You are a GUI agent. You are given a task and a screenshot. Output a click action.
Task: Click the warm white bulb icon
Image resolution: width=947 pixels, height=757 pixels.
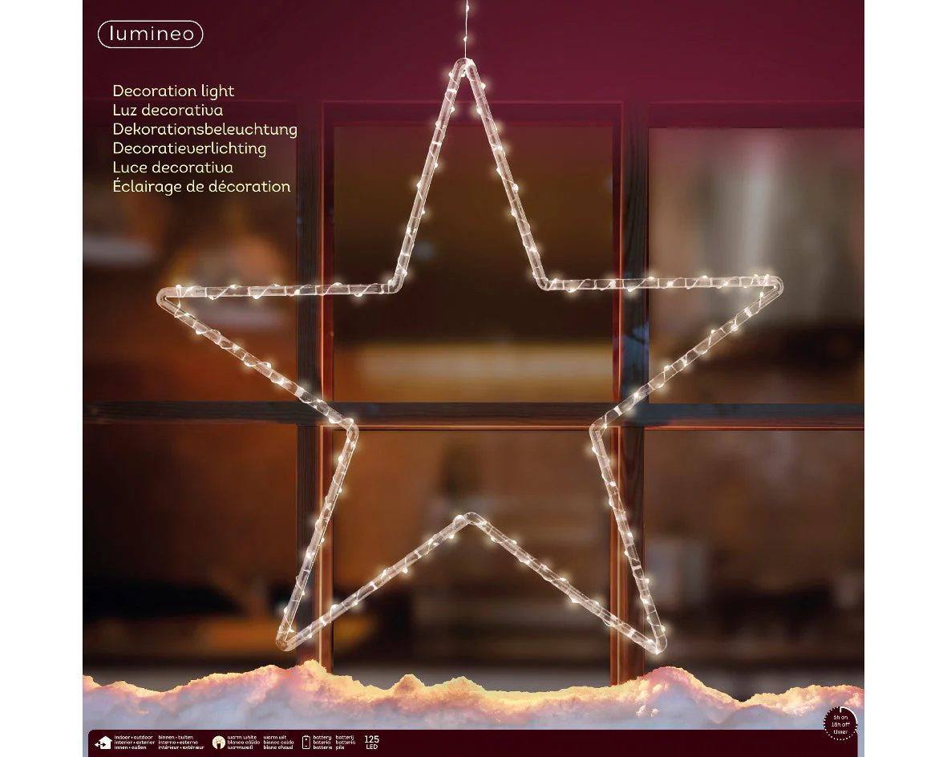(219, 743)
